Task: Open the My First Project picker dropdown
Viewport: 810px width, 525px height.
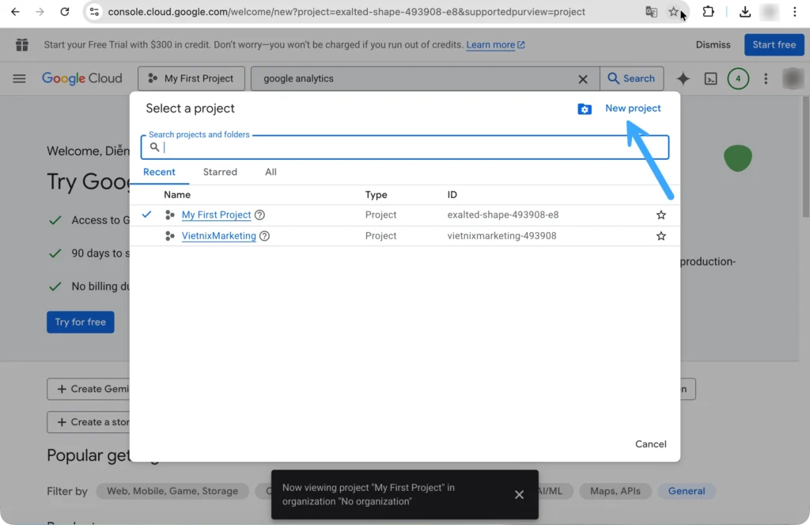Action: tap(191, 78)
